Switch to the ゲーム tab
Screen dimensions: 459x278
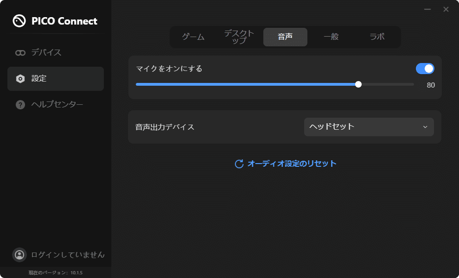click(x=193, y=37)
